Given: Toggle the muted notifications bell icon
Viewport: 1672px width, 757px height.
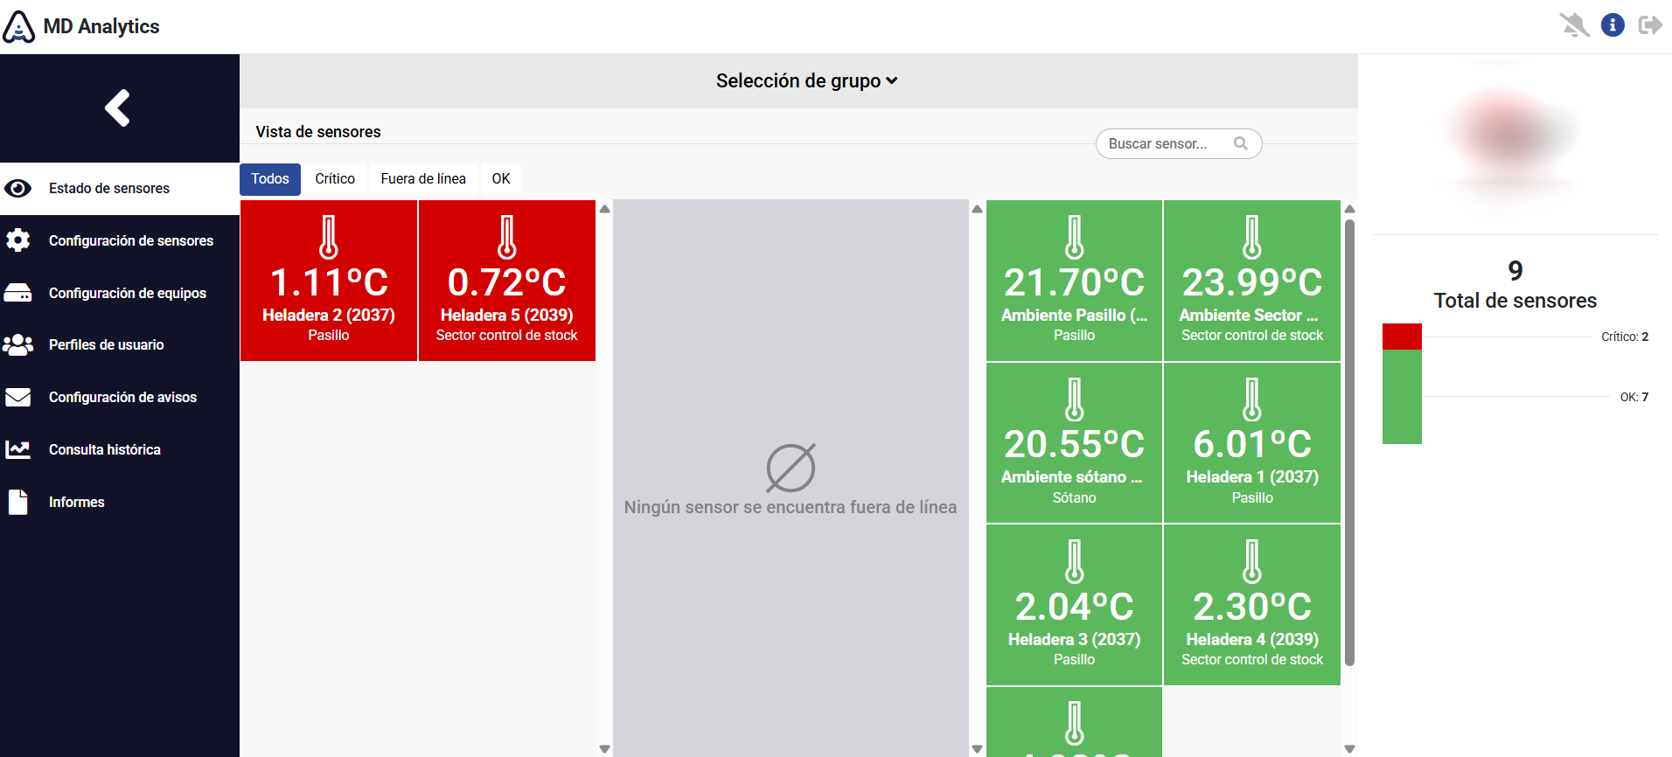Looking at the screenshot, I should coord(1574,25).
